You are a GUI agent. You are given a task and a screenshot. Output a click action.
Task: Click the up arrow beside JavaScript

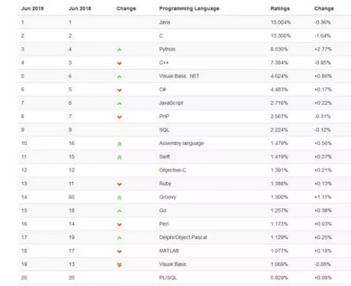click(x=119, y=103)
